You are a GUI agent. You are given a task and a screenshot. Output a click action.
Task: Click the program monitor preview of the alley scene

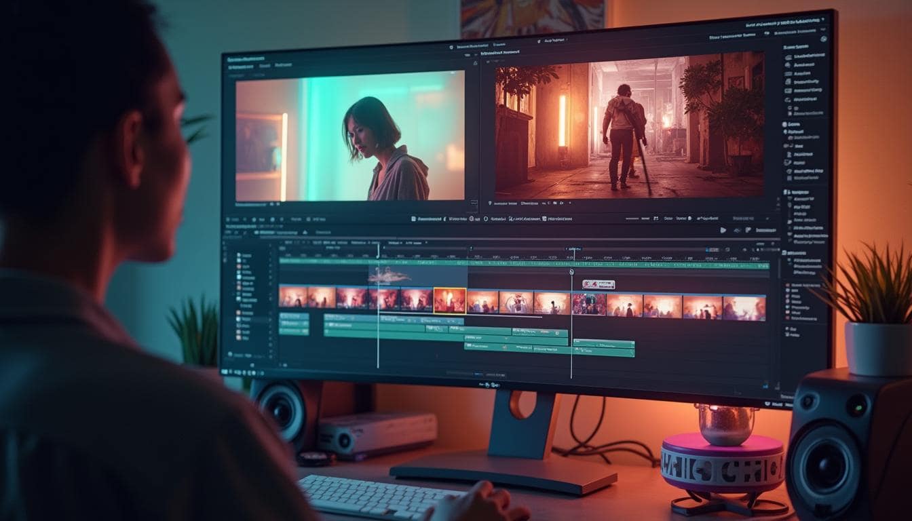629,126
